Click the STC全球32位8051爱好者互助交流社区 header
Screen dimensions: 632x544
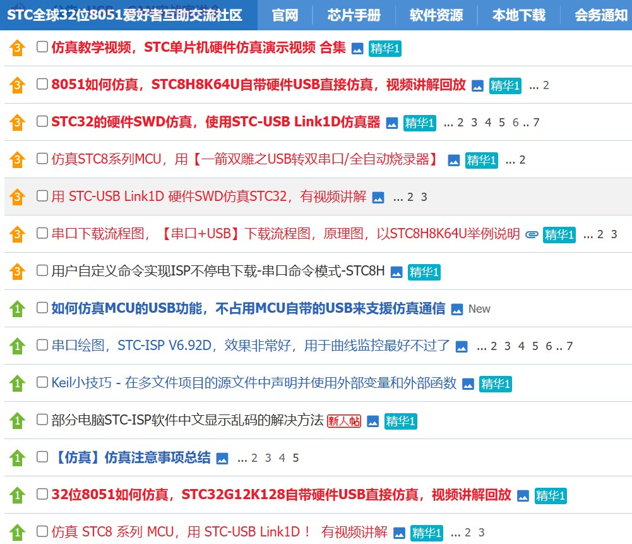[x=125, y=15]
